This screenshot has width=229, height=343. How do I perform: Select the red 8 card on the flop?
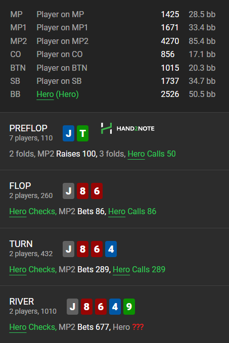[x=83, y=191]
